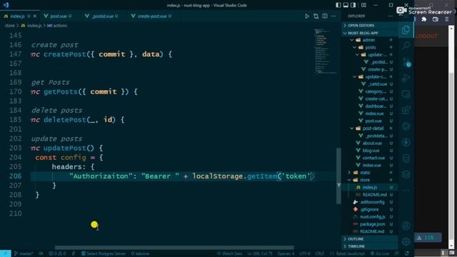Click Select Postgres Server in status bar

104,253
